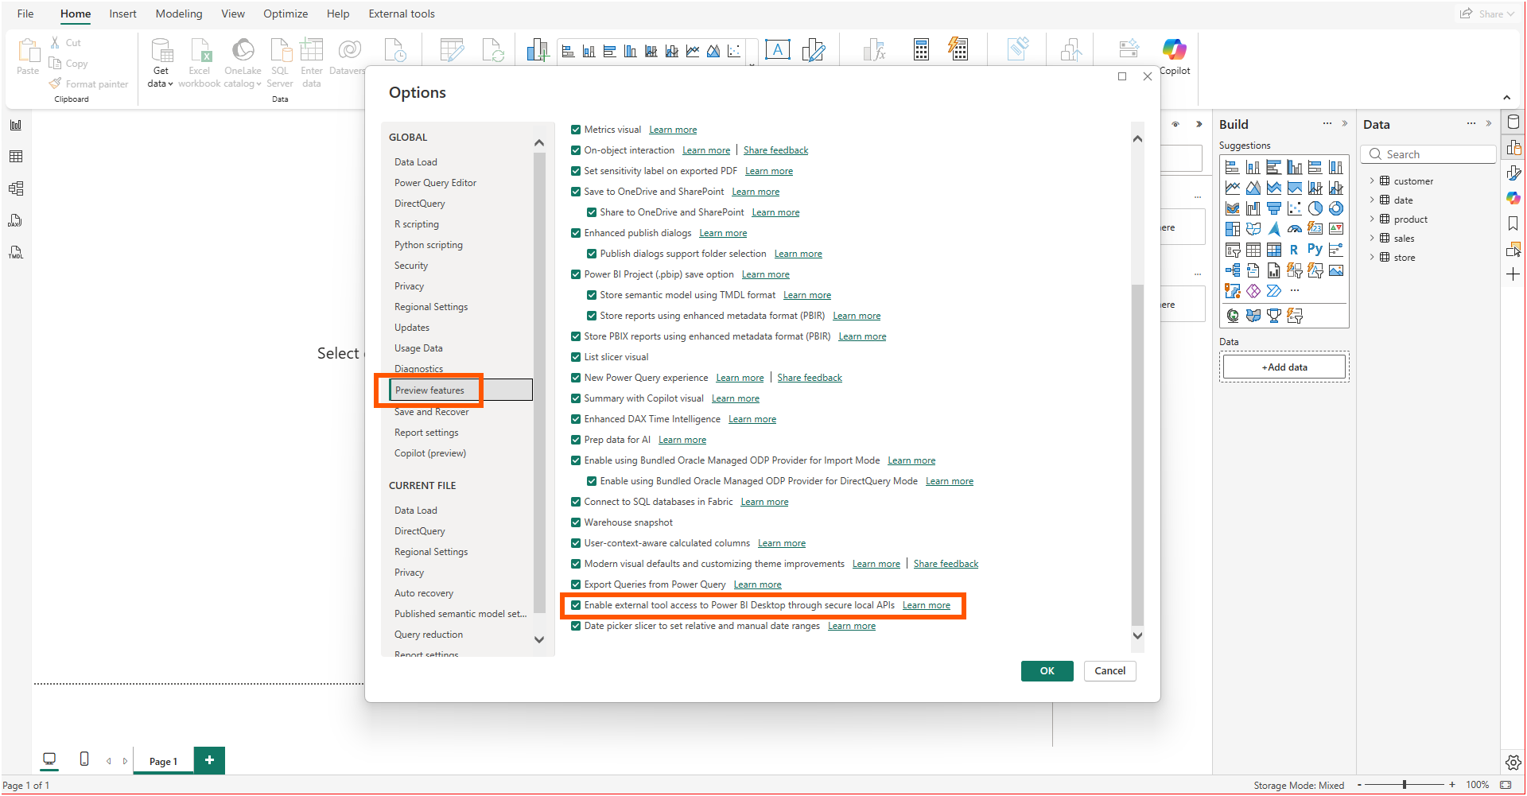This screenshot has height=796, width=1527.
Task: Add a new page with plus button
Action: tap(209, 760)
